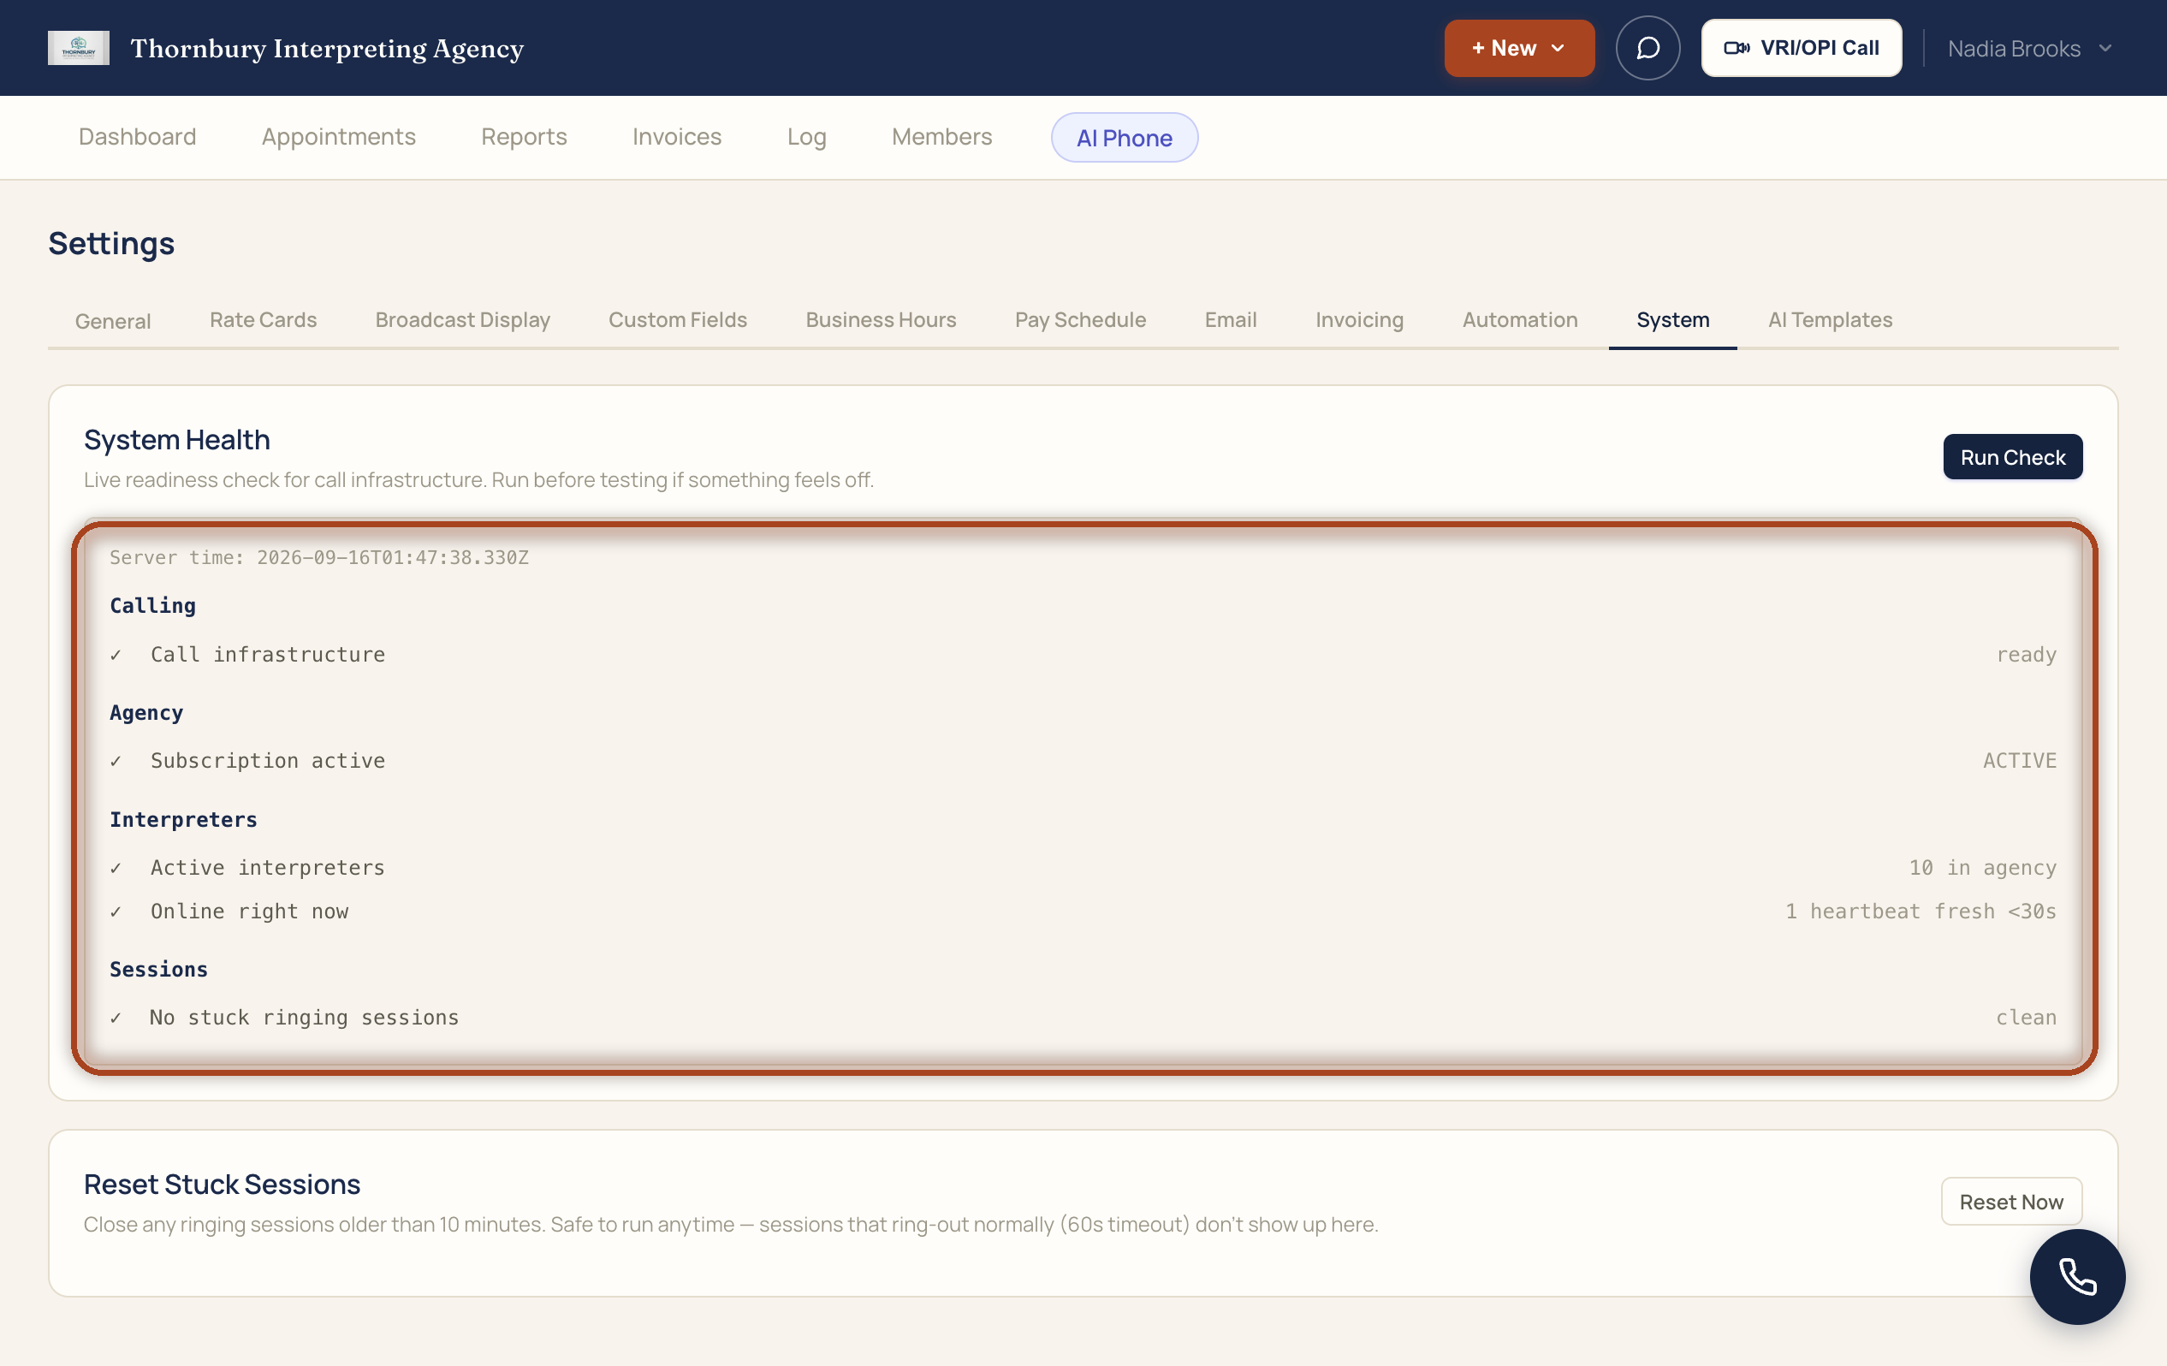Click the video camera icon in VRI/OPI Call
The width and height of the screenshot is (2167, 1366).
tap(1737, 48)
